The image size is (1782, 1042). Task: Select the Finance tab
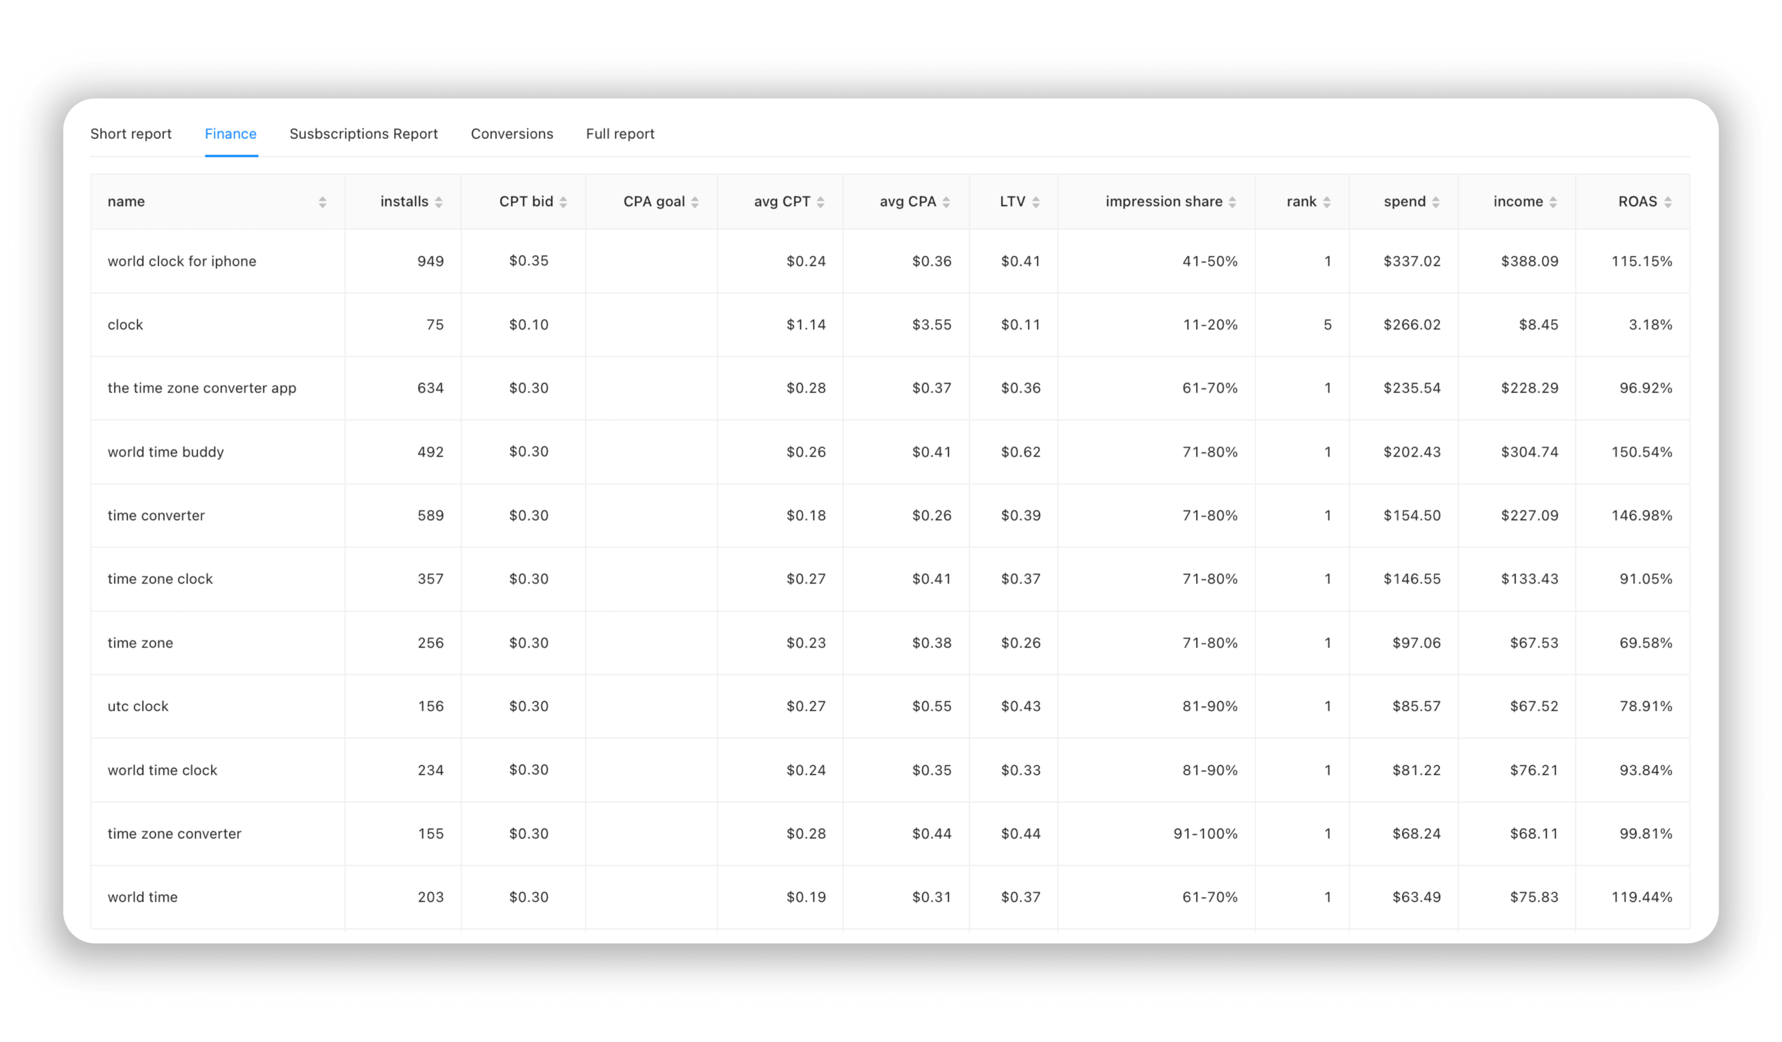(x=231, y=133)
